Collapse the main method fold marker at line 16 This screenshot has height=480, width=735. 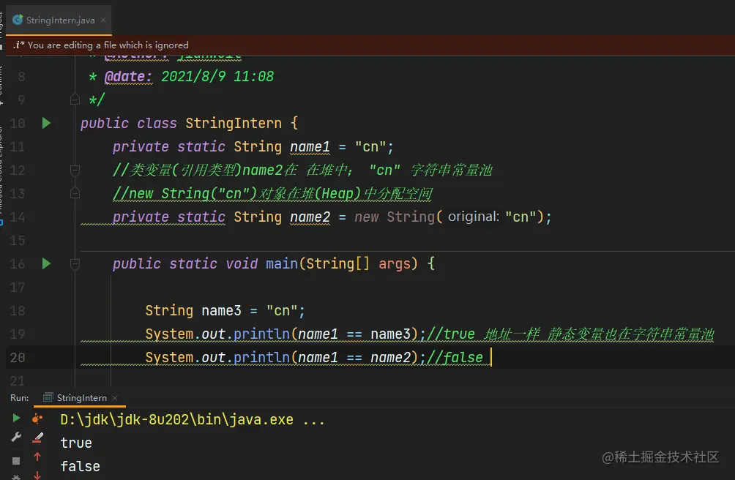tap(75, 264)
